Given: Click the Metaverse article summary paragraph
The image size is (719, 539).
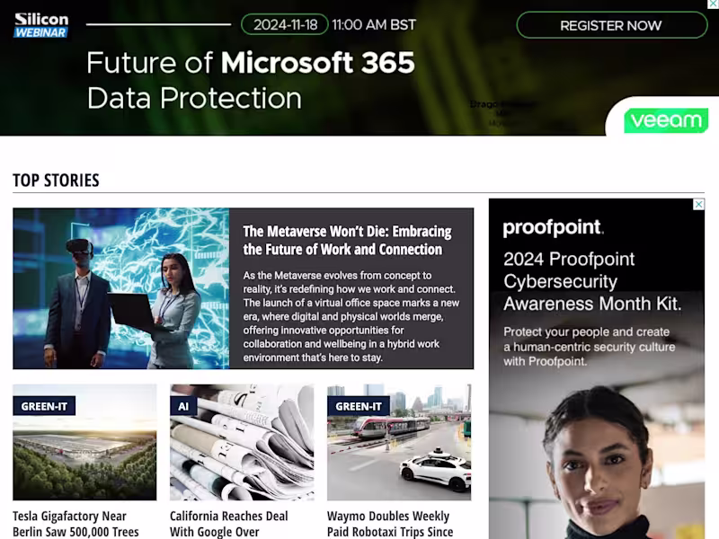Looking at the screenshot, I should (x=351, y=316).
